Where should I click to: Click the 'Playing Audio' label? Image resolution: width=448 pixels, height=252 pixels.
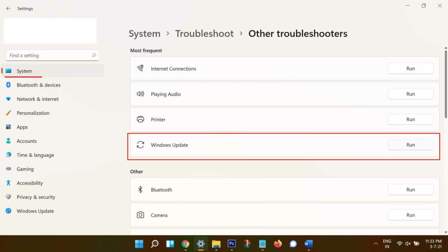tap(166, 94)
